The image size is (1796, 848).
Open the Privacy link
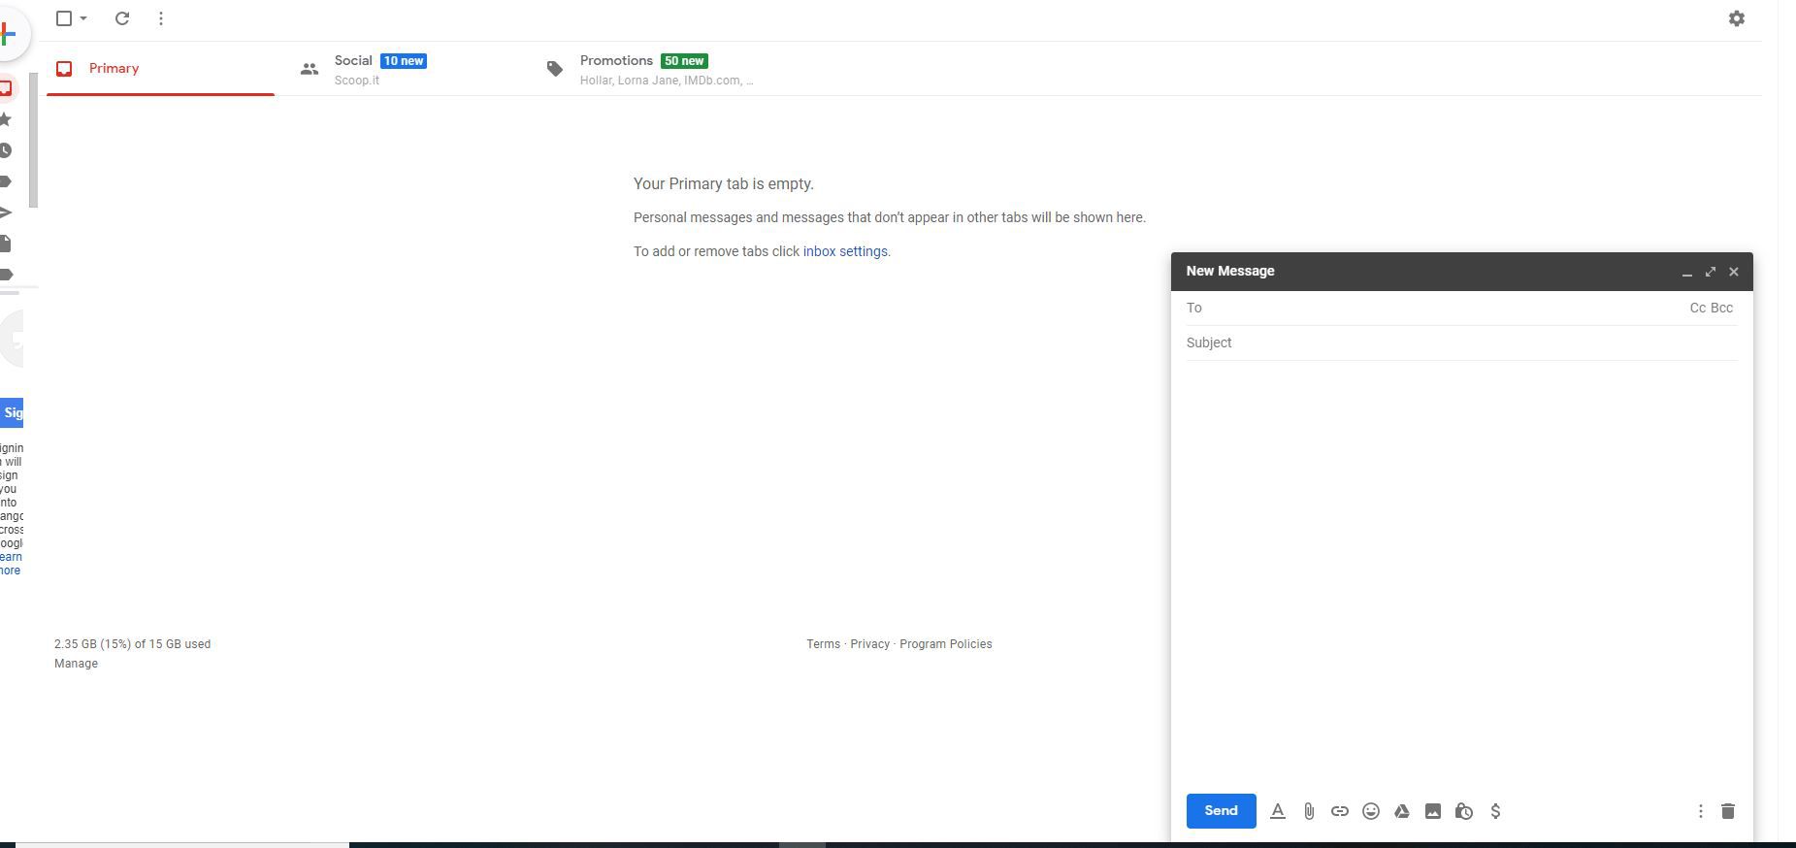pyautogui.click(x=869, y=644)
